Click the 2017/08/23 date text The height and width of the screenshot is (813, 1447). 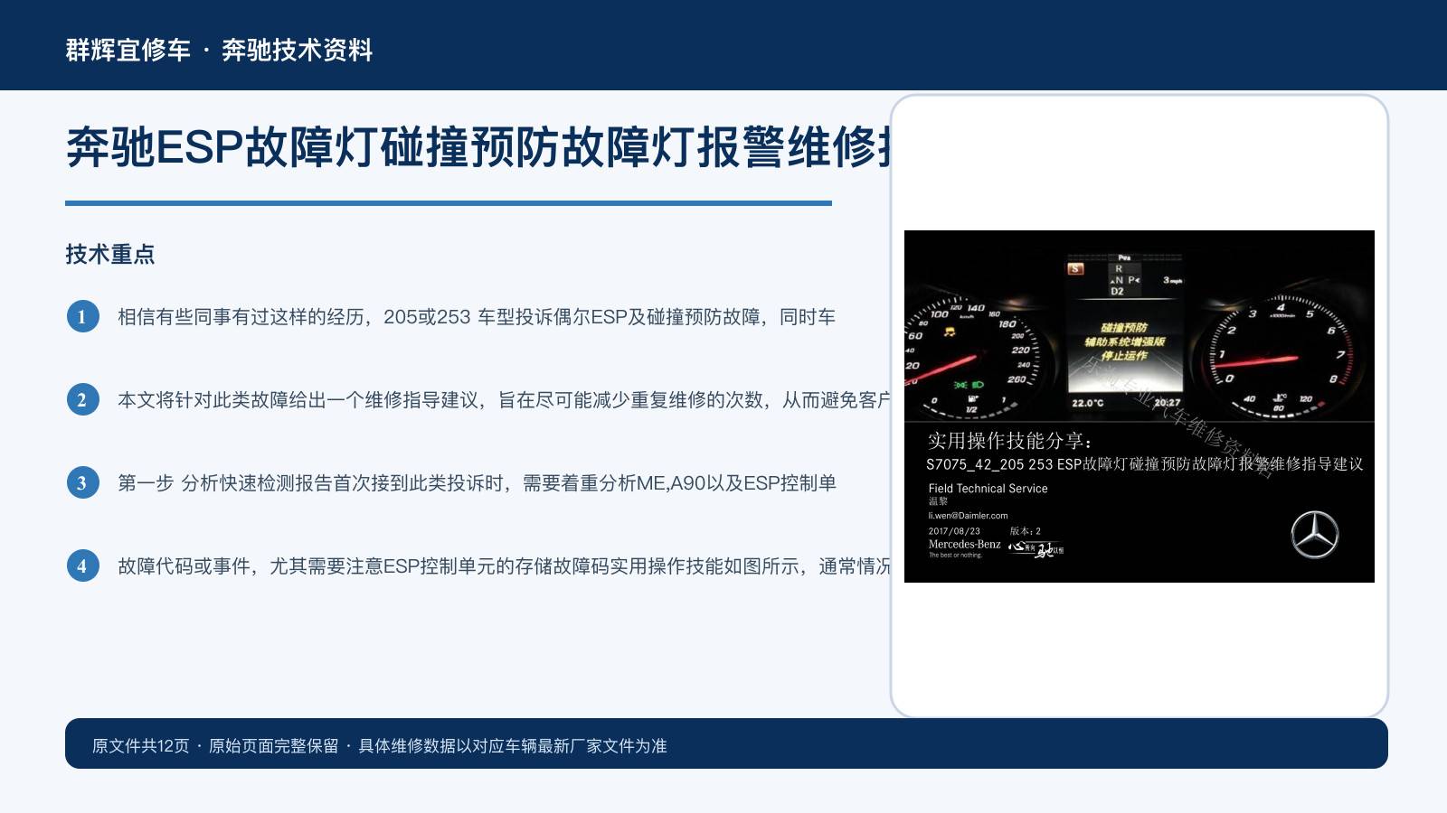tap(954, 531)
